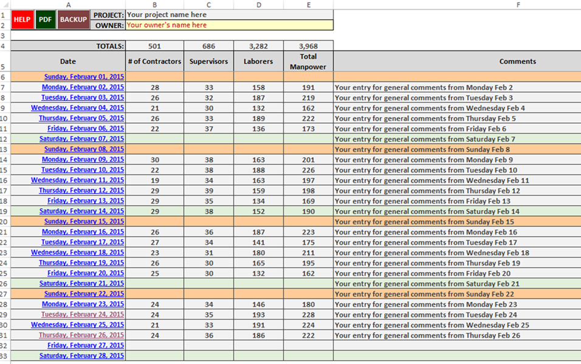This screenshot has height=364, width=581.
Task: Open the Thursday, February 05, 2015 link
Action: click(x=81, y=118)
